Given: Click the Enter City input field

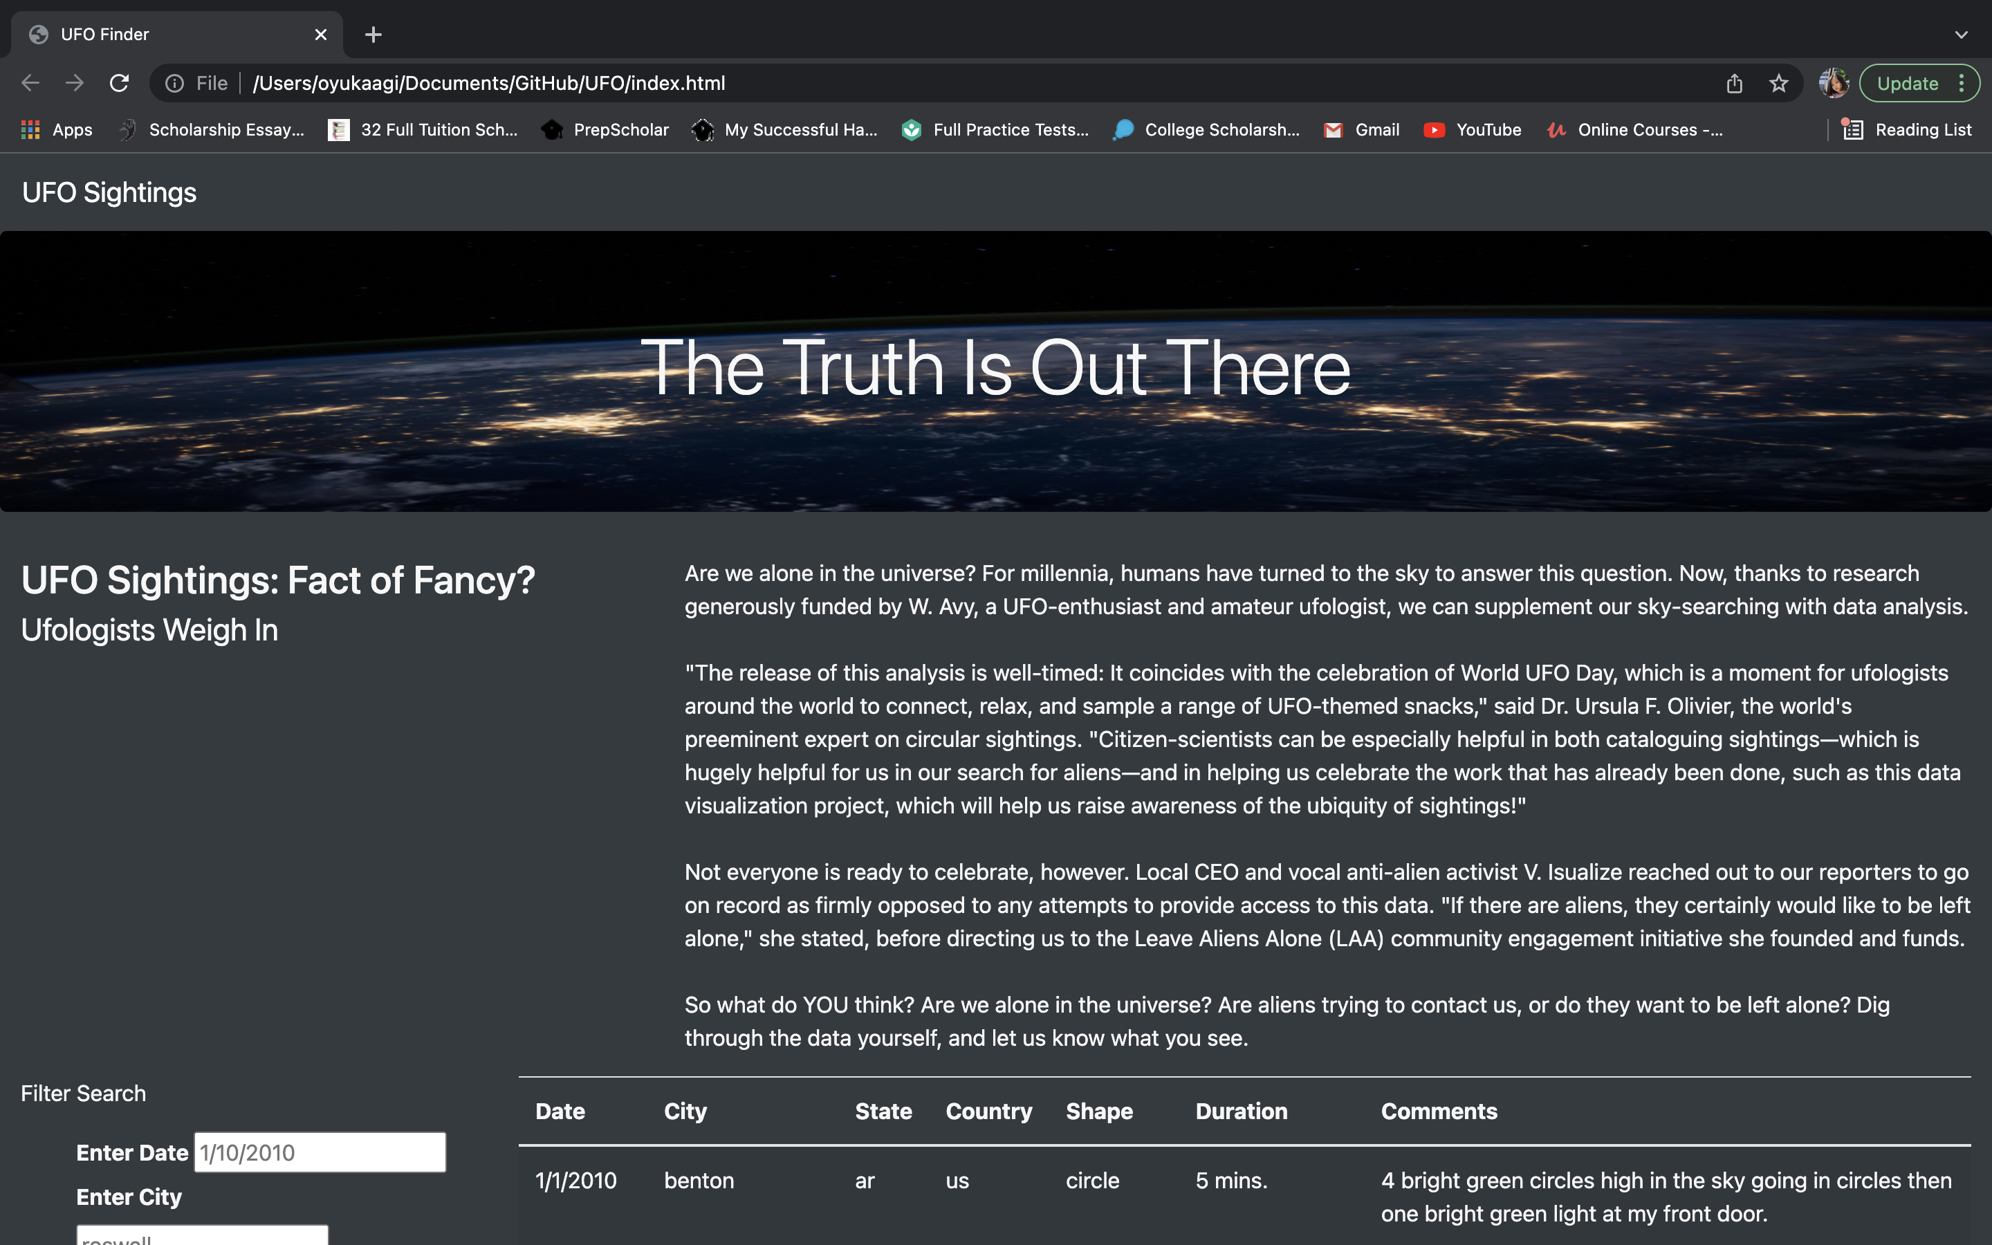Looking at the screenshot, I should (x=203, y=1235).
